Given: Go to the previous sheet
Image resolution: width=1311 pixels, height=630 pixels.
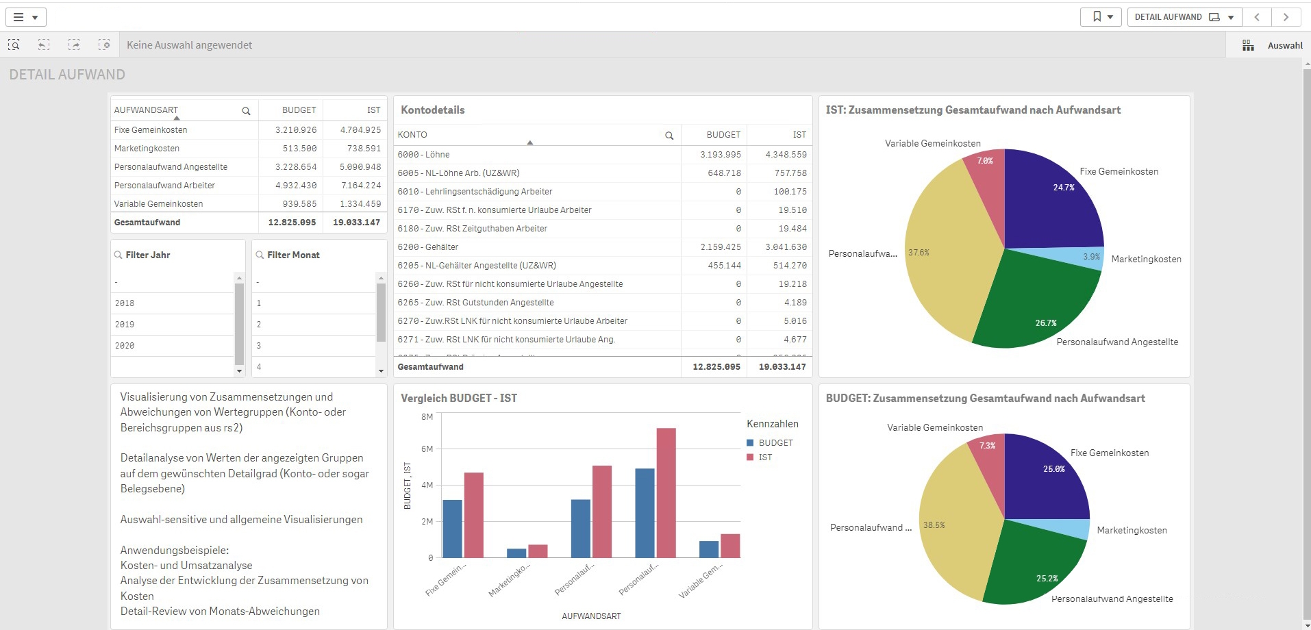Looking at the screenshot, I should coord(1257,17).
